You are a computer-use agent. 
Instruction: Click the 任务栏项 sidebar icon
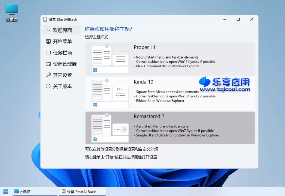(48, 52)
